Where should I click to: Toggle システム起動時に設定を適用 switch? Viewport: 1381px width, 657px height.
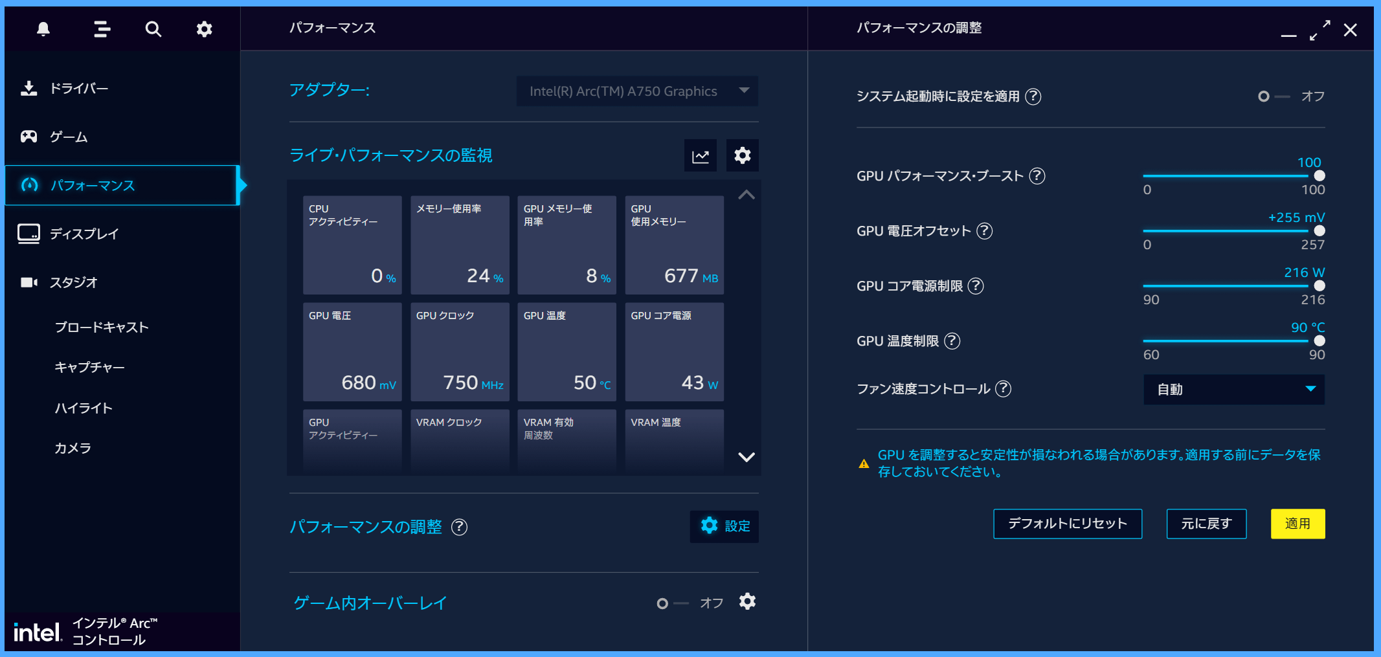[1274, 96]
